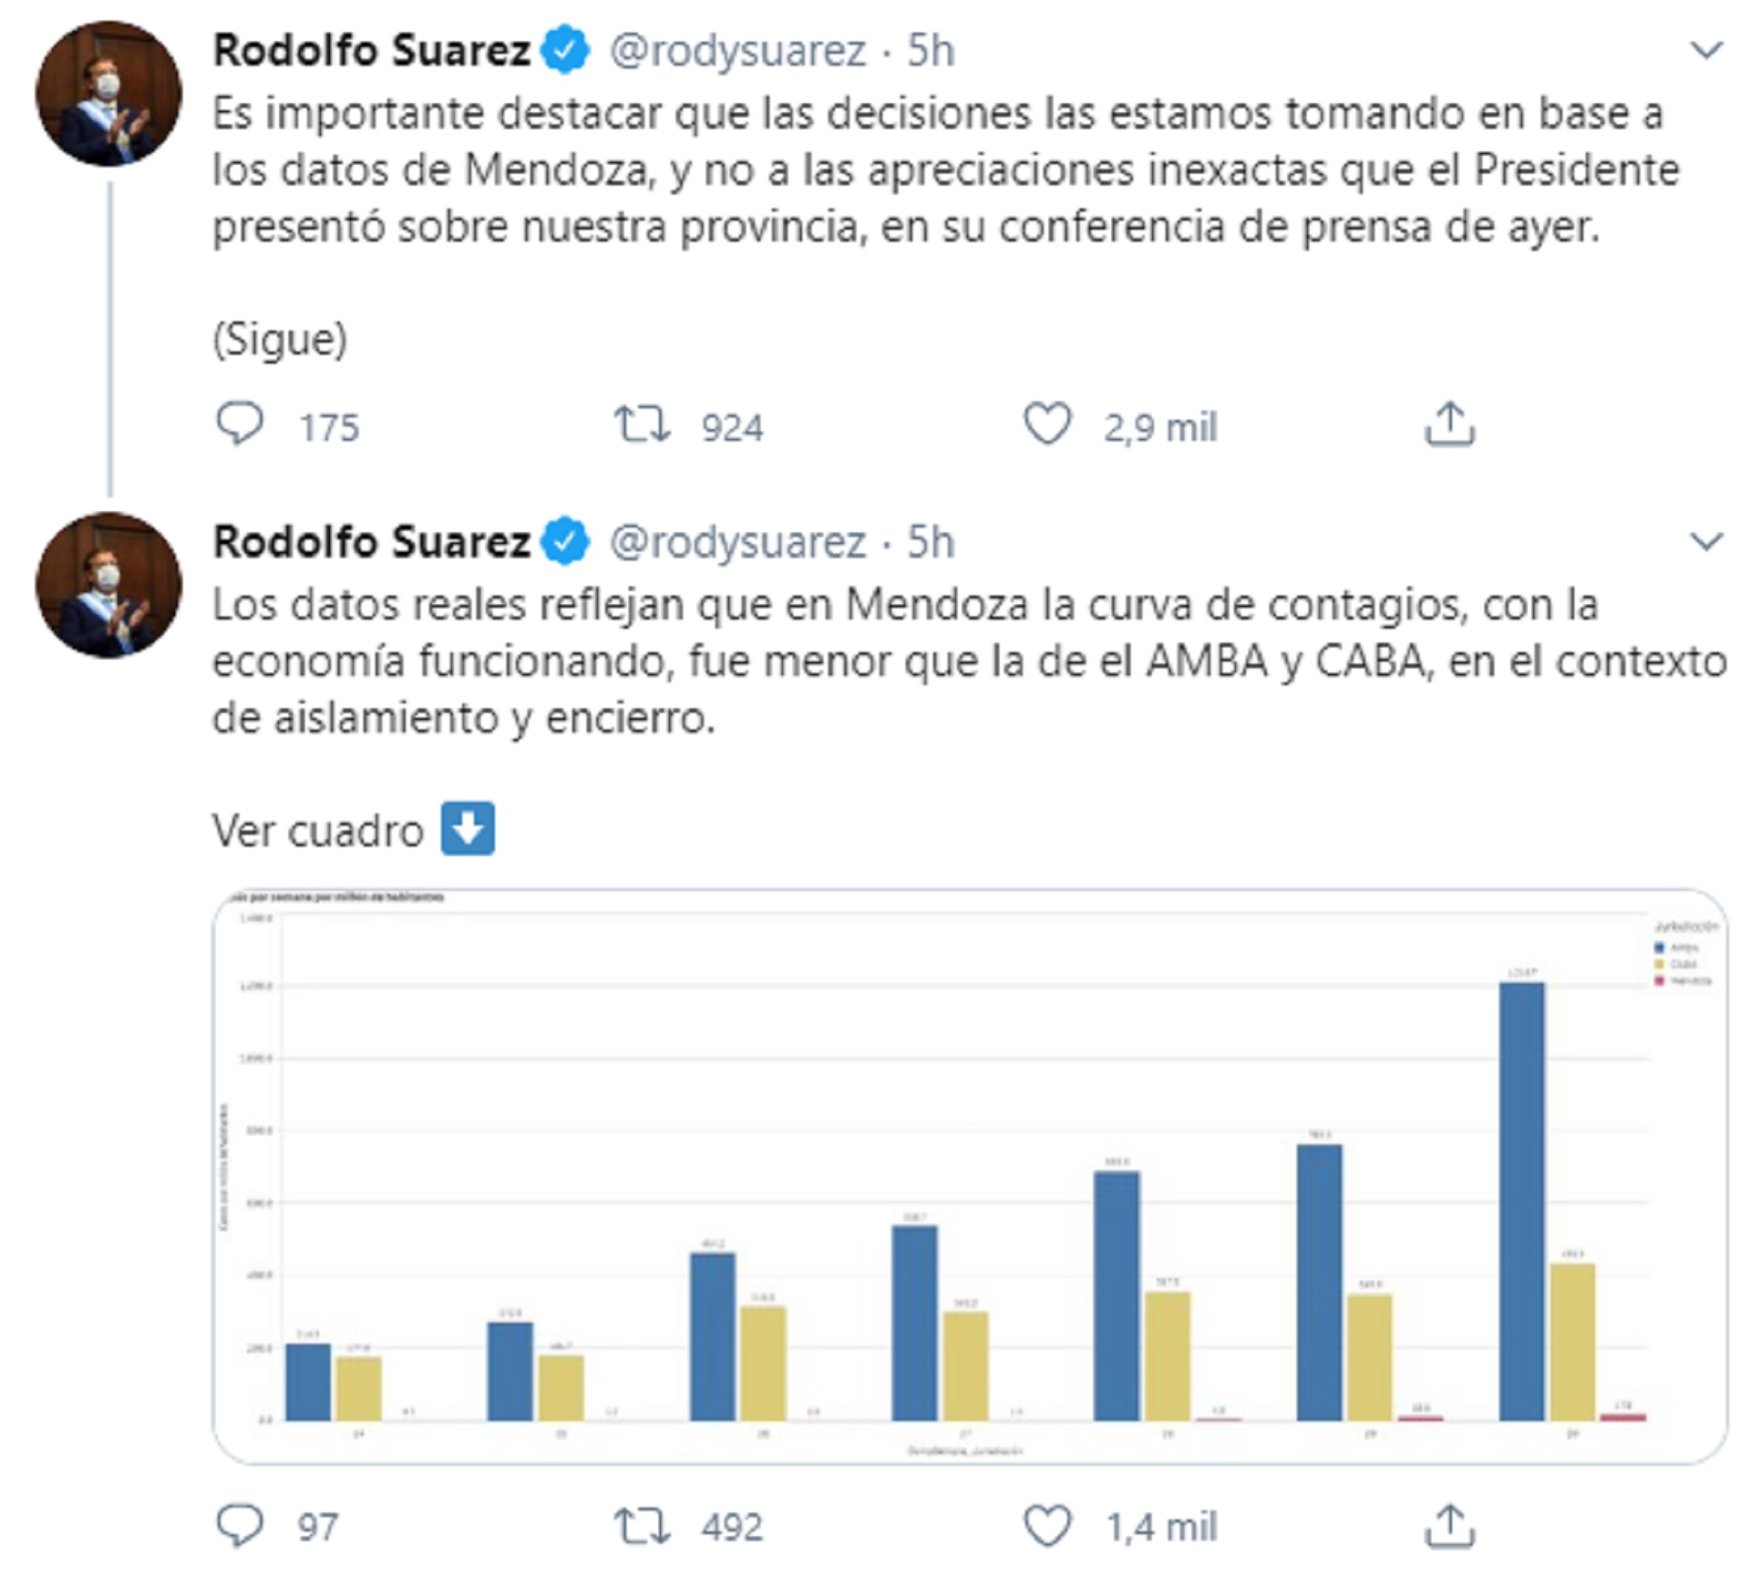This screenshot has height=1576, width=1750.
Task: Click @rodysuarez handle on second tweet
Action: tap(737, 542)
